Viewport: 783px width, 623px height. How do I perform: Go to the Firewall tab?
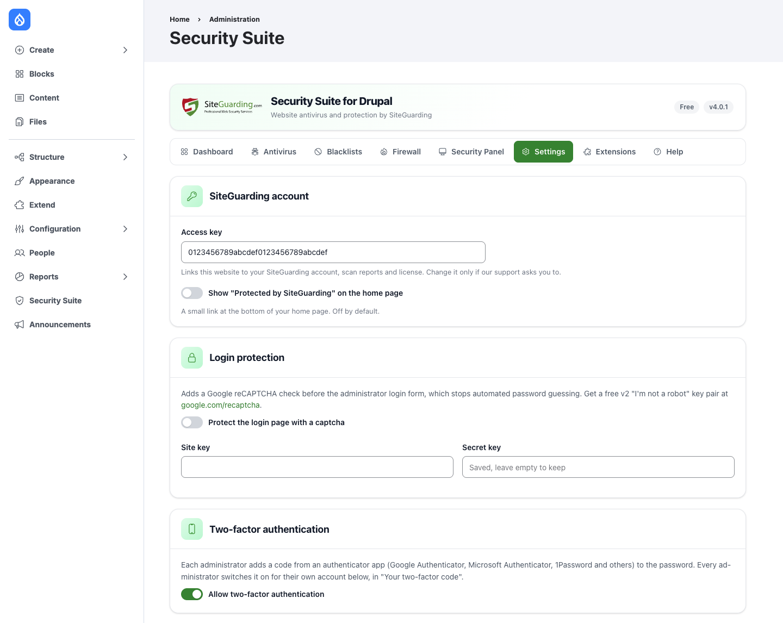(401, 152)
